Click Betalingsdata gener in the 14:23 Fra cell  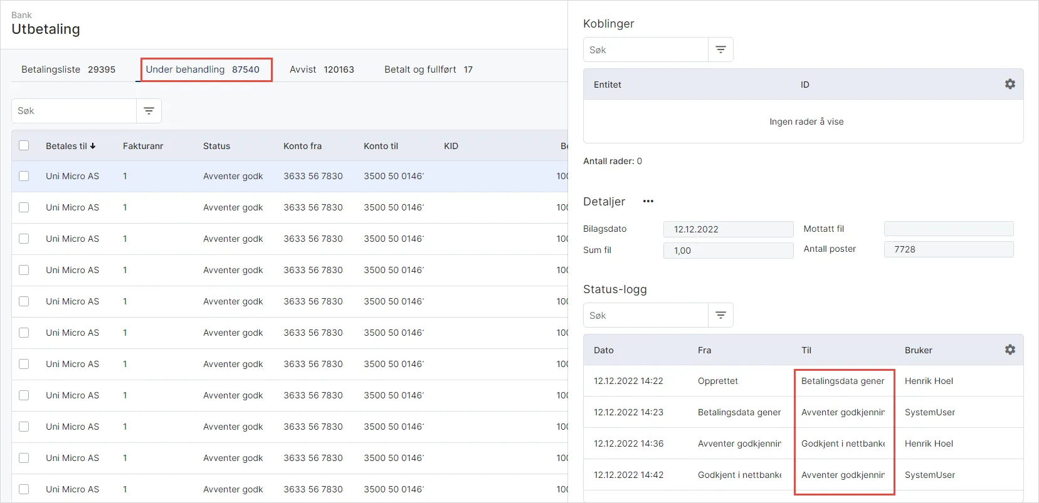739,412
